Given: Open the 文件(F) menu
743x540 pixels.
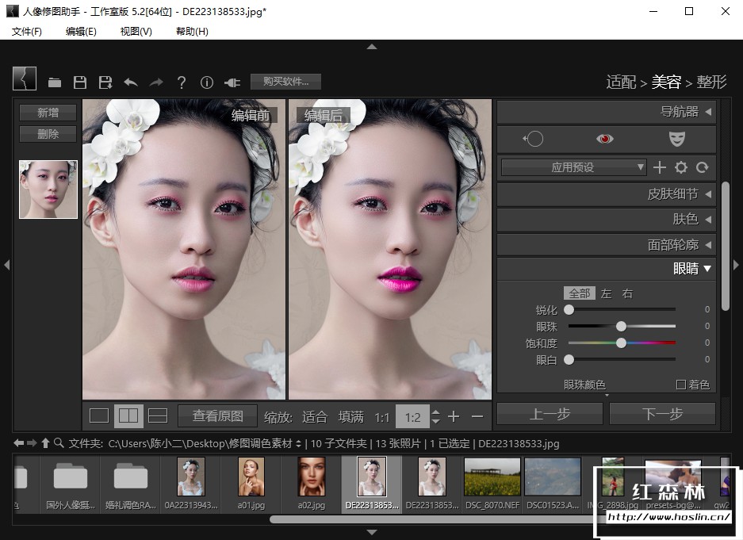Looking at the screenshot, I should click(27, 31).
